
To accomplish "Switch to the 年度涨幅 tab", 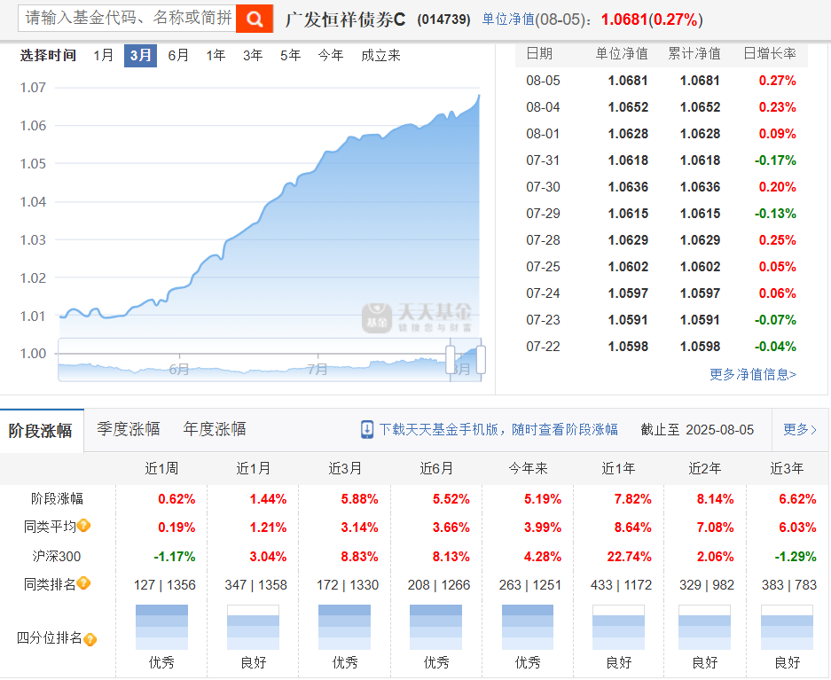I will 214,429.
